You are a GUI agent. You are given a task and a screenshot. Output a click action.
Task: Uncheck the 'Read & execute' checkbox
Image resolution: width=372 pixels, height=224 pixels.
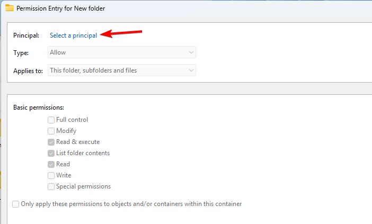(51, 142)
